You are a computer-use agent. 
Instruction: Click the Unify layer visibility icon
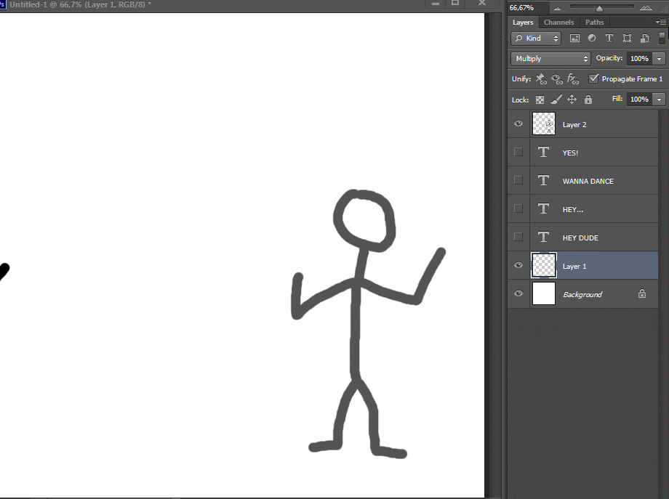(x=557, y=78)
